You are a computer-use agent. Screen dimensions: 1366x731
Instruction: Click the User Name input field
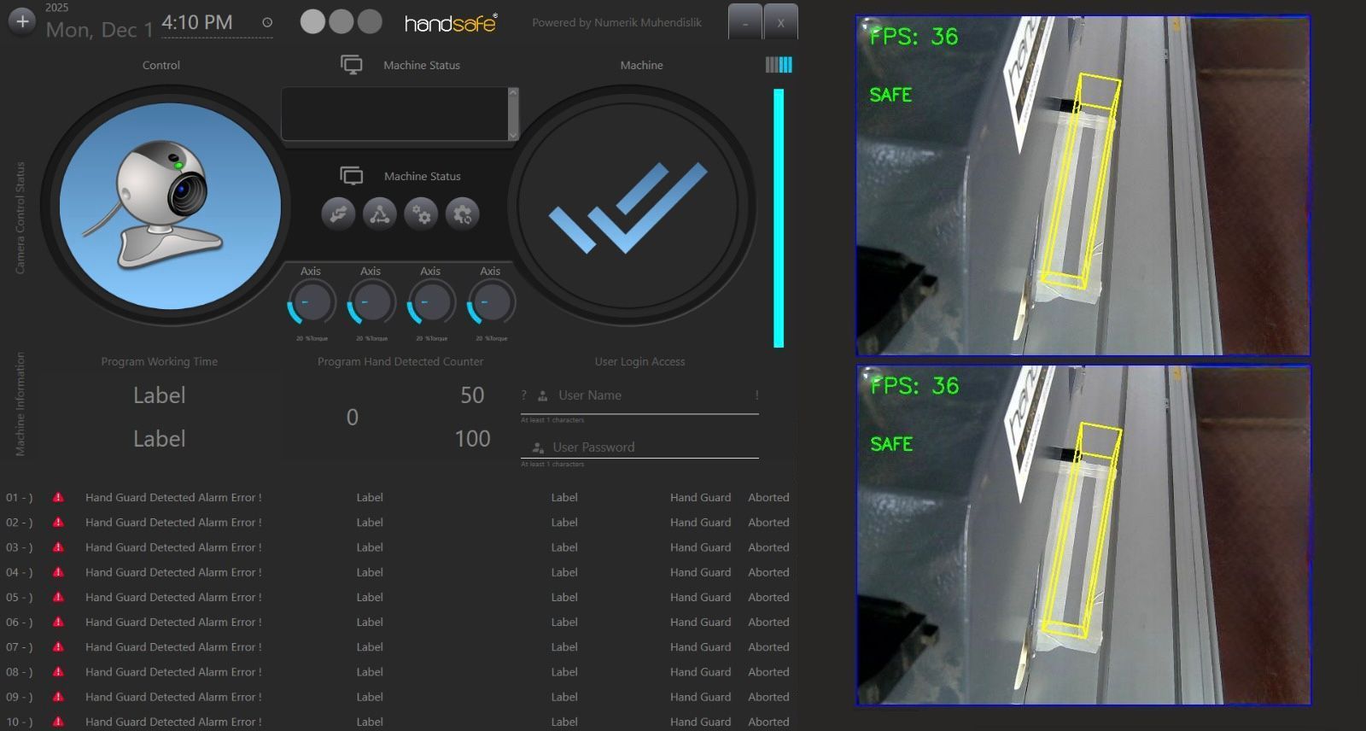tap(649, 395)
